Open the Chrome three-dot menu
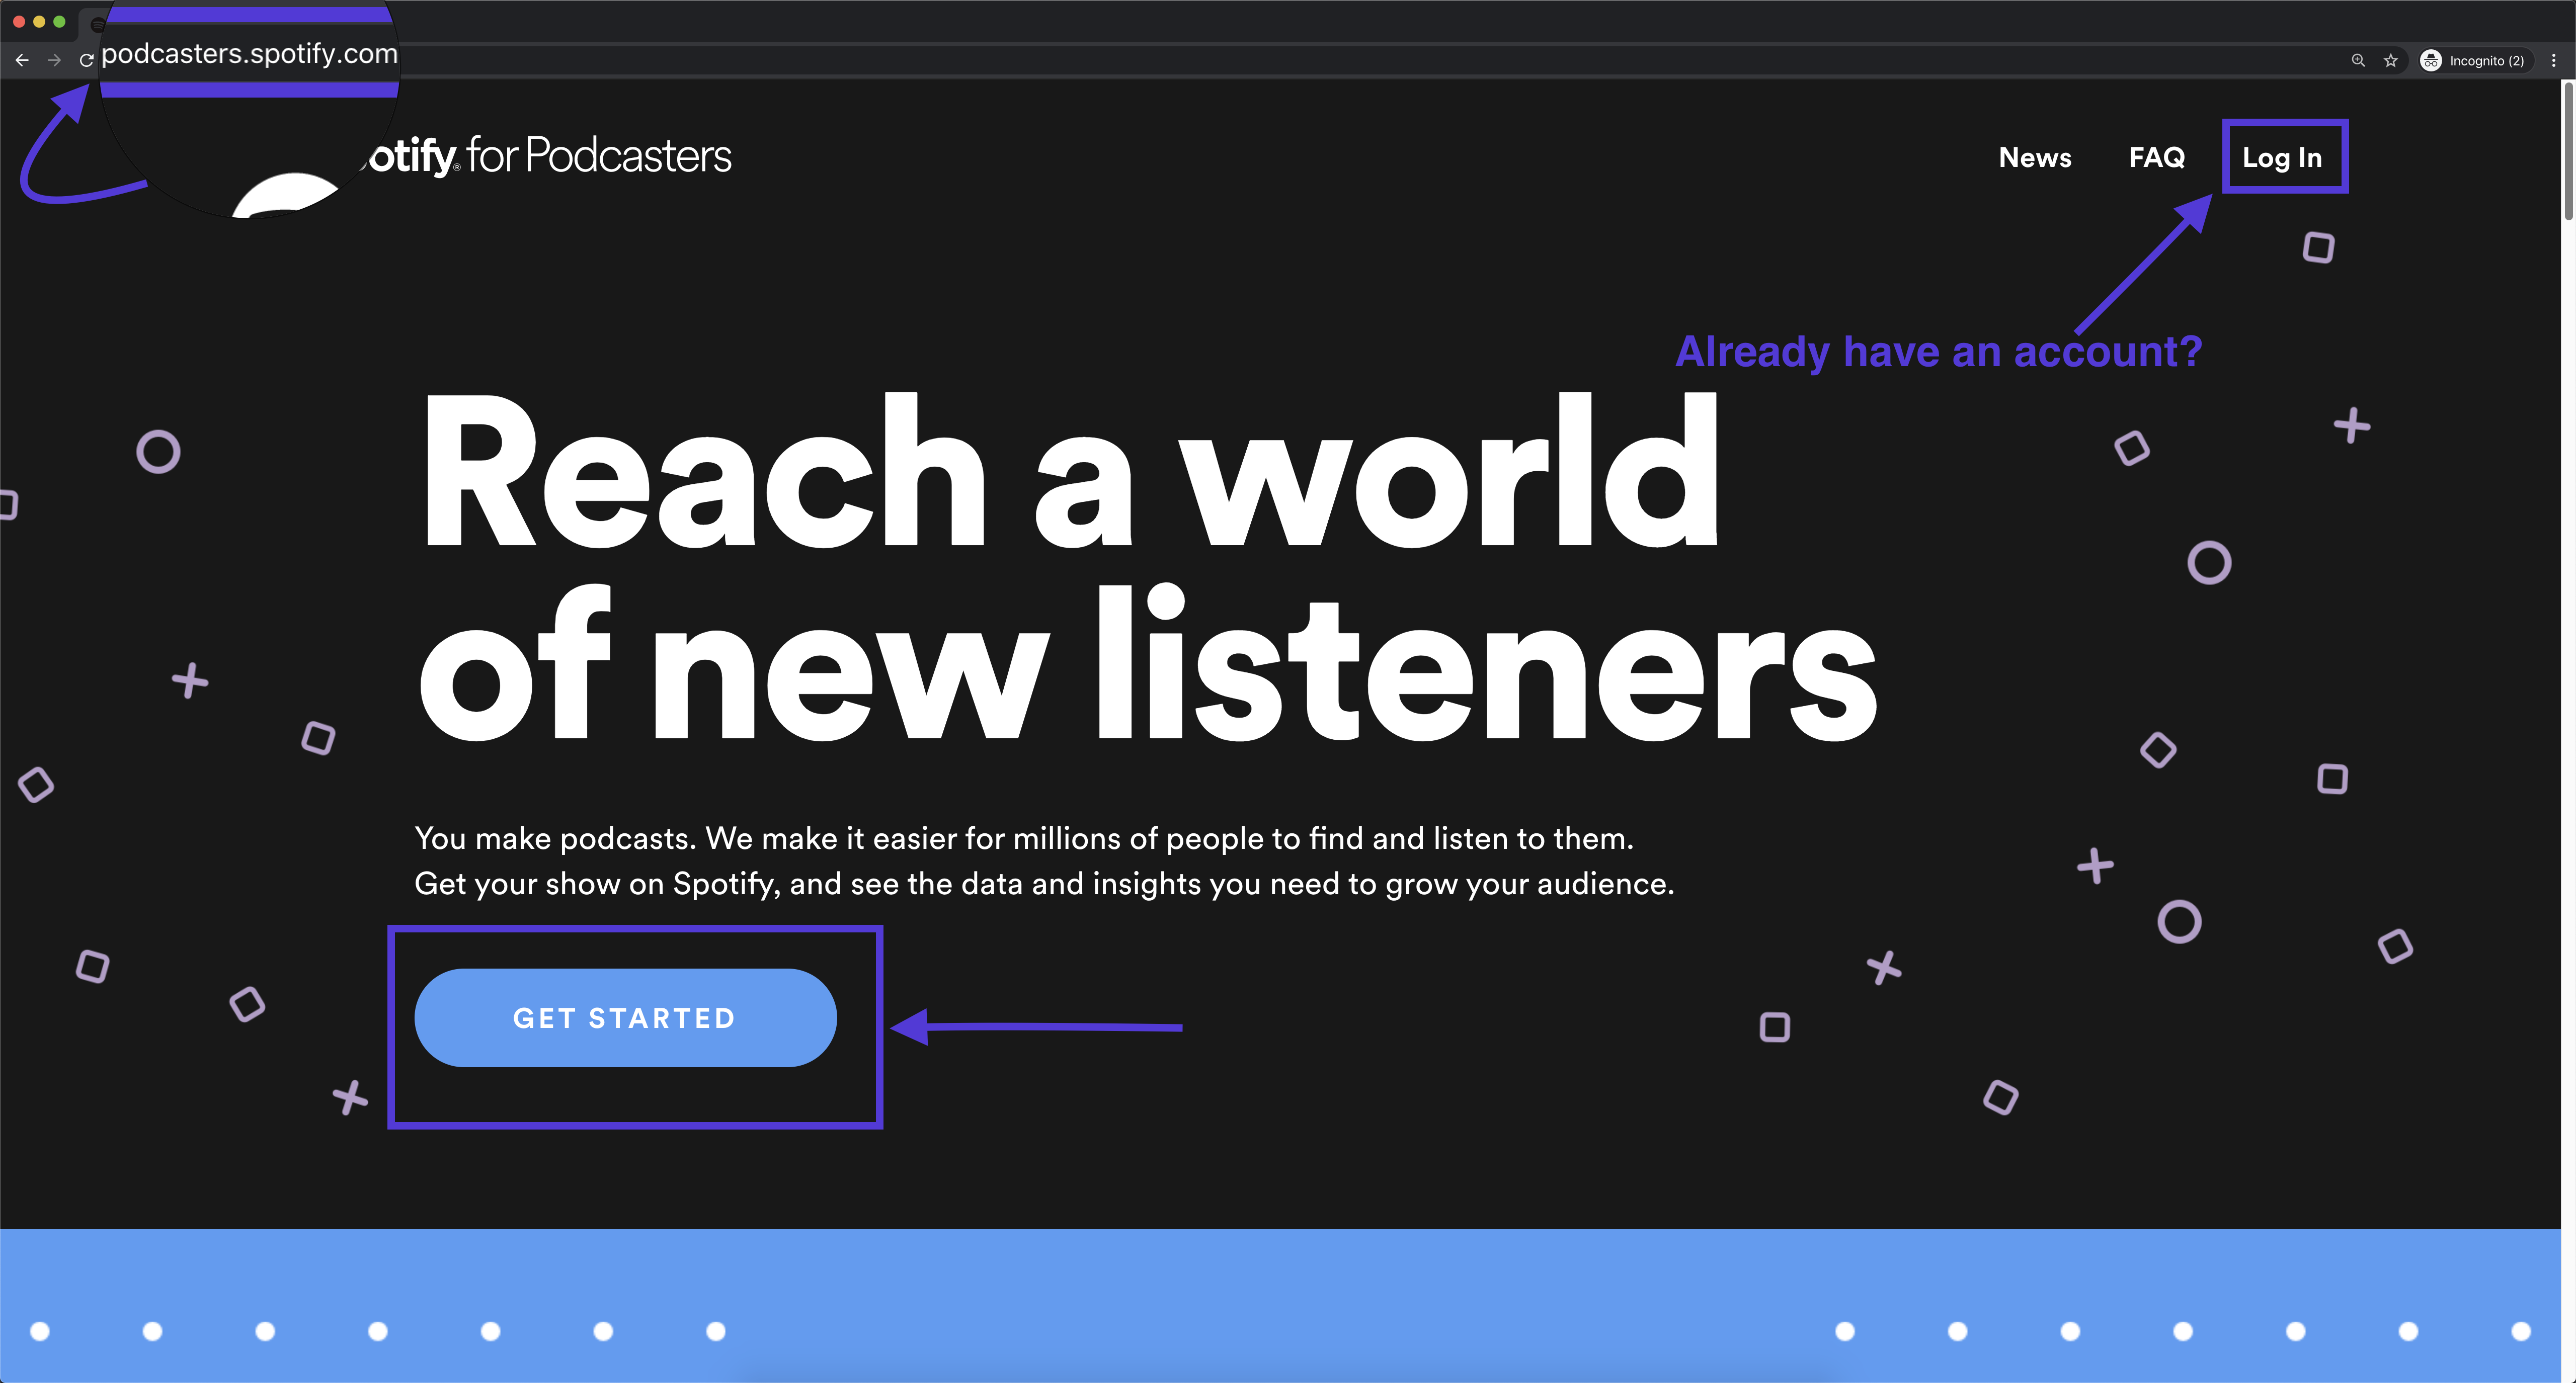This screenshot has width=2576, height=1383. tap(2554, 61)
